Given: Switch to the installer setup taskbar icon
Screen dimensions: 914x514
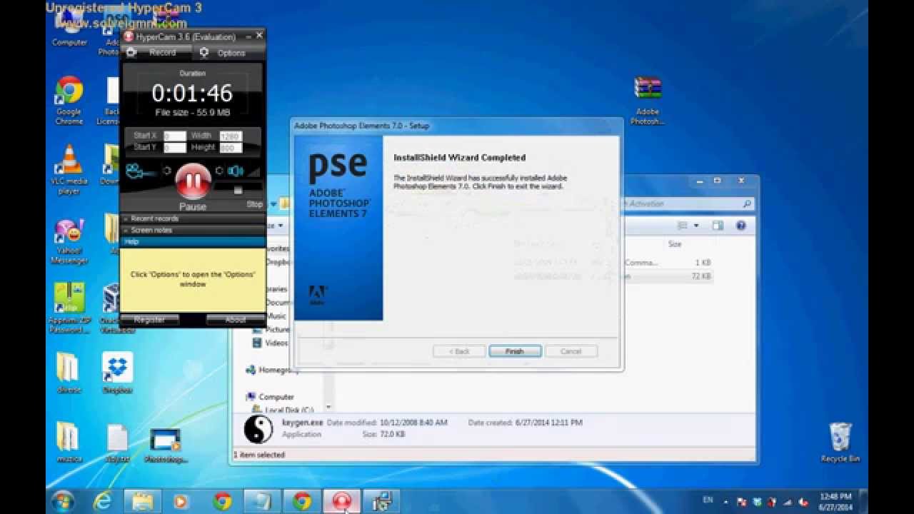Looking at the screenshot, I should tap(381, 502).
